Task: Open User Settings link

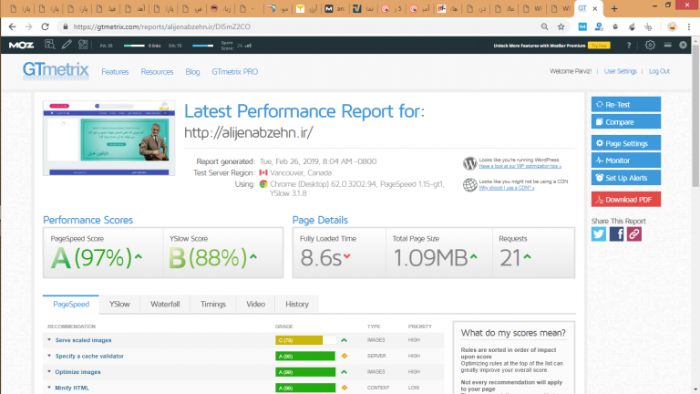Action: 620,71
